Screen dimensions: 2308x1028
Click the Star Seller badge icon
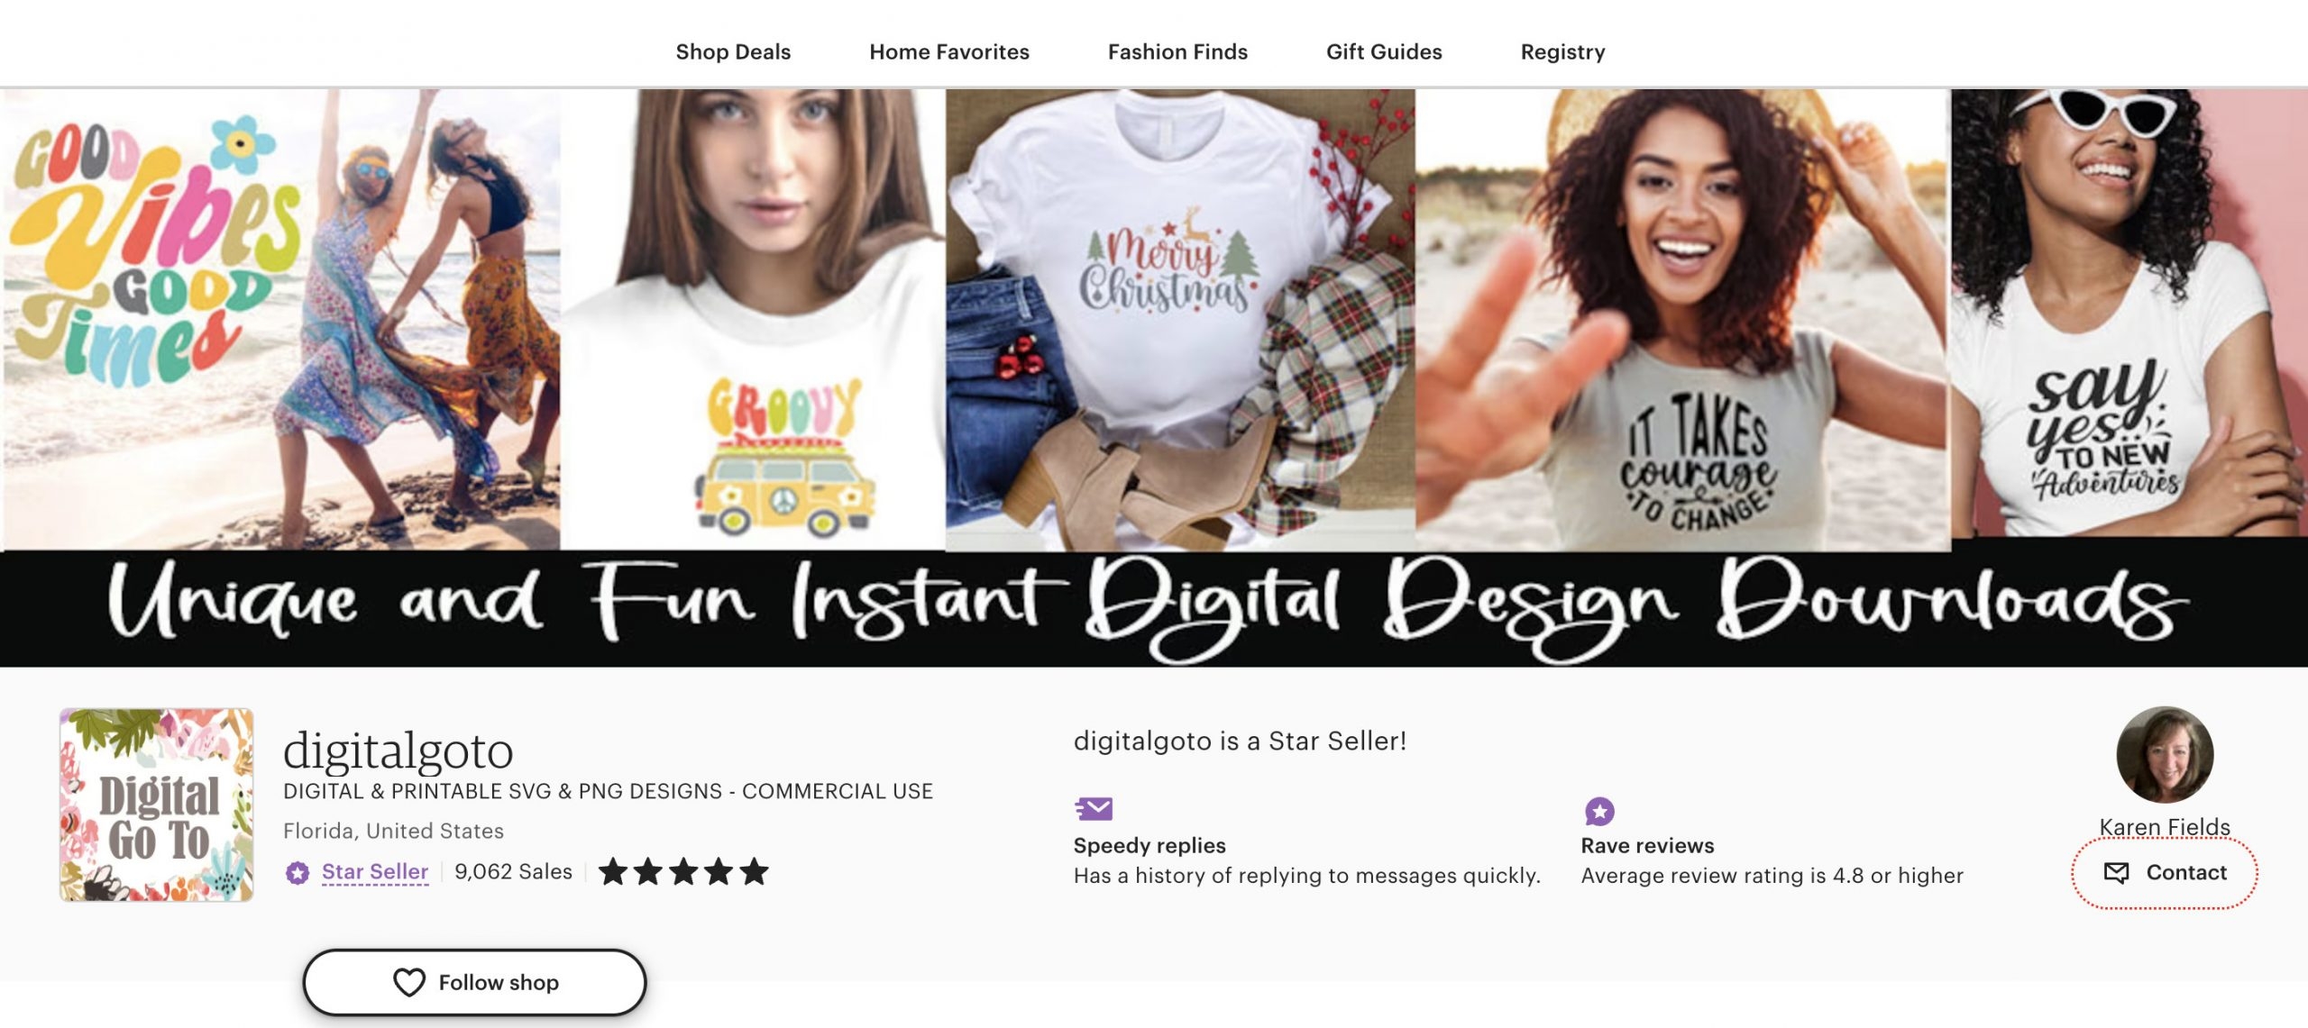297,872
